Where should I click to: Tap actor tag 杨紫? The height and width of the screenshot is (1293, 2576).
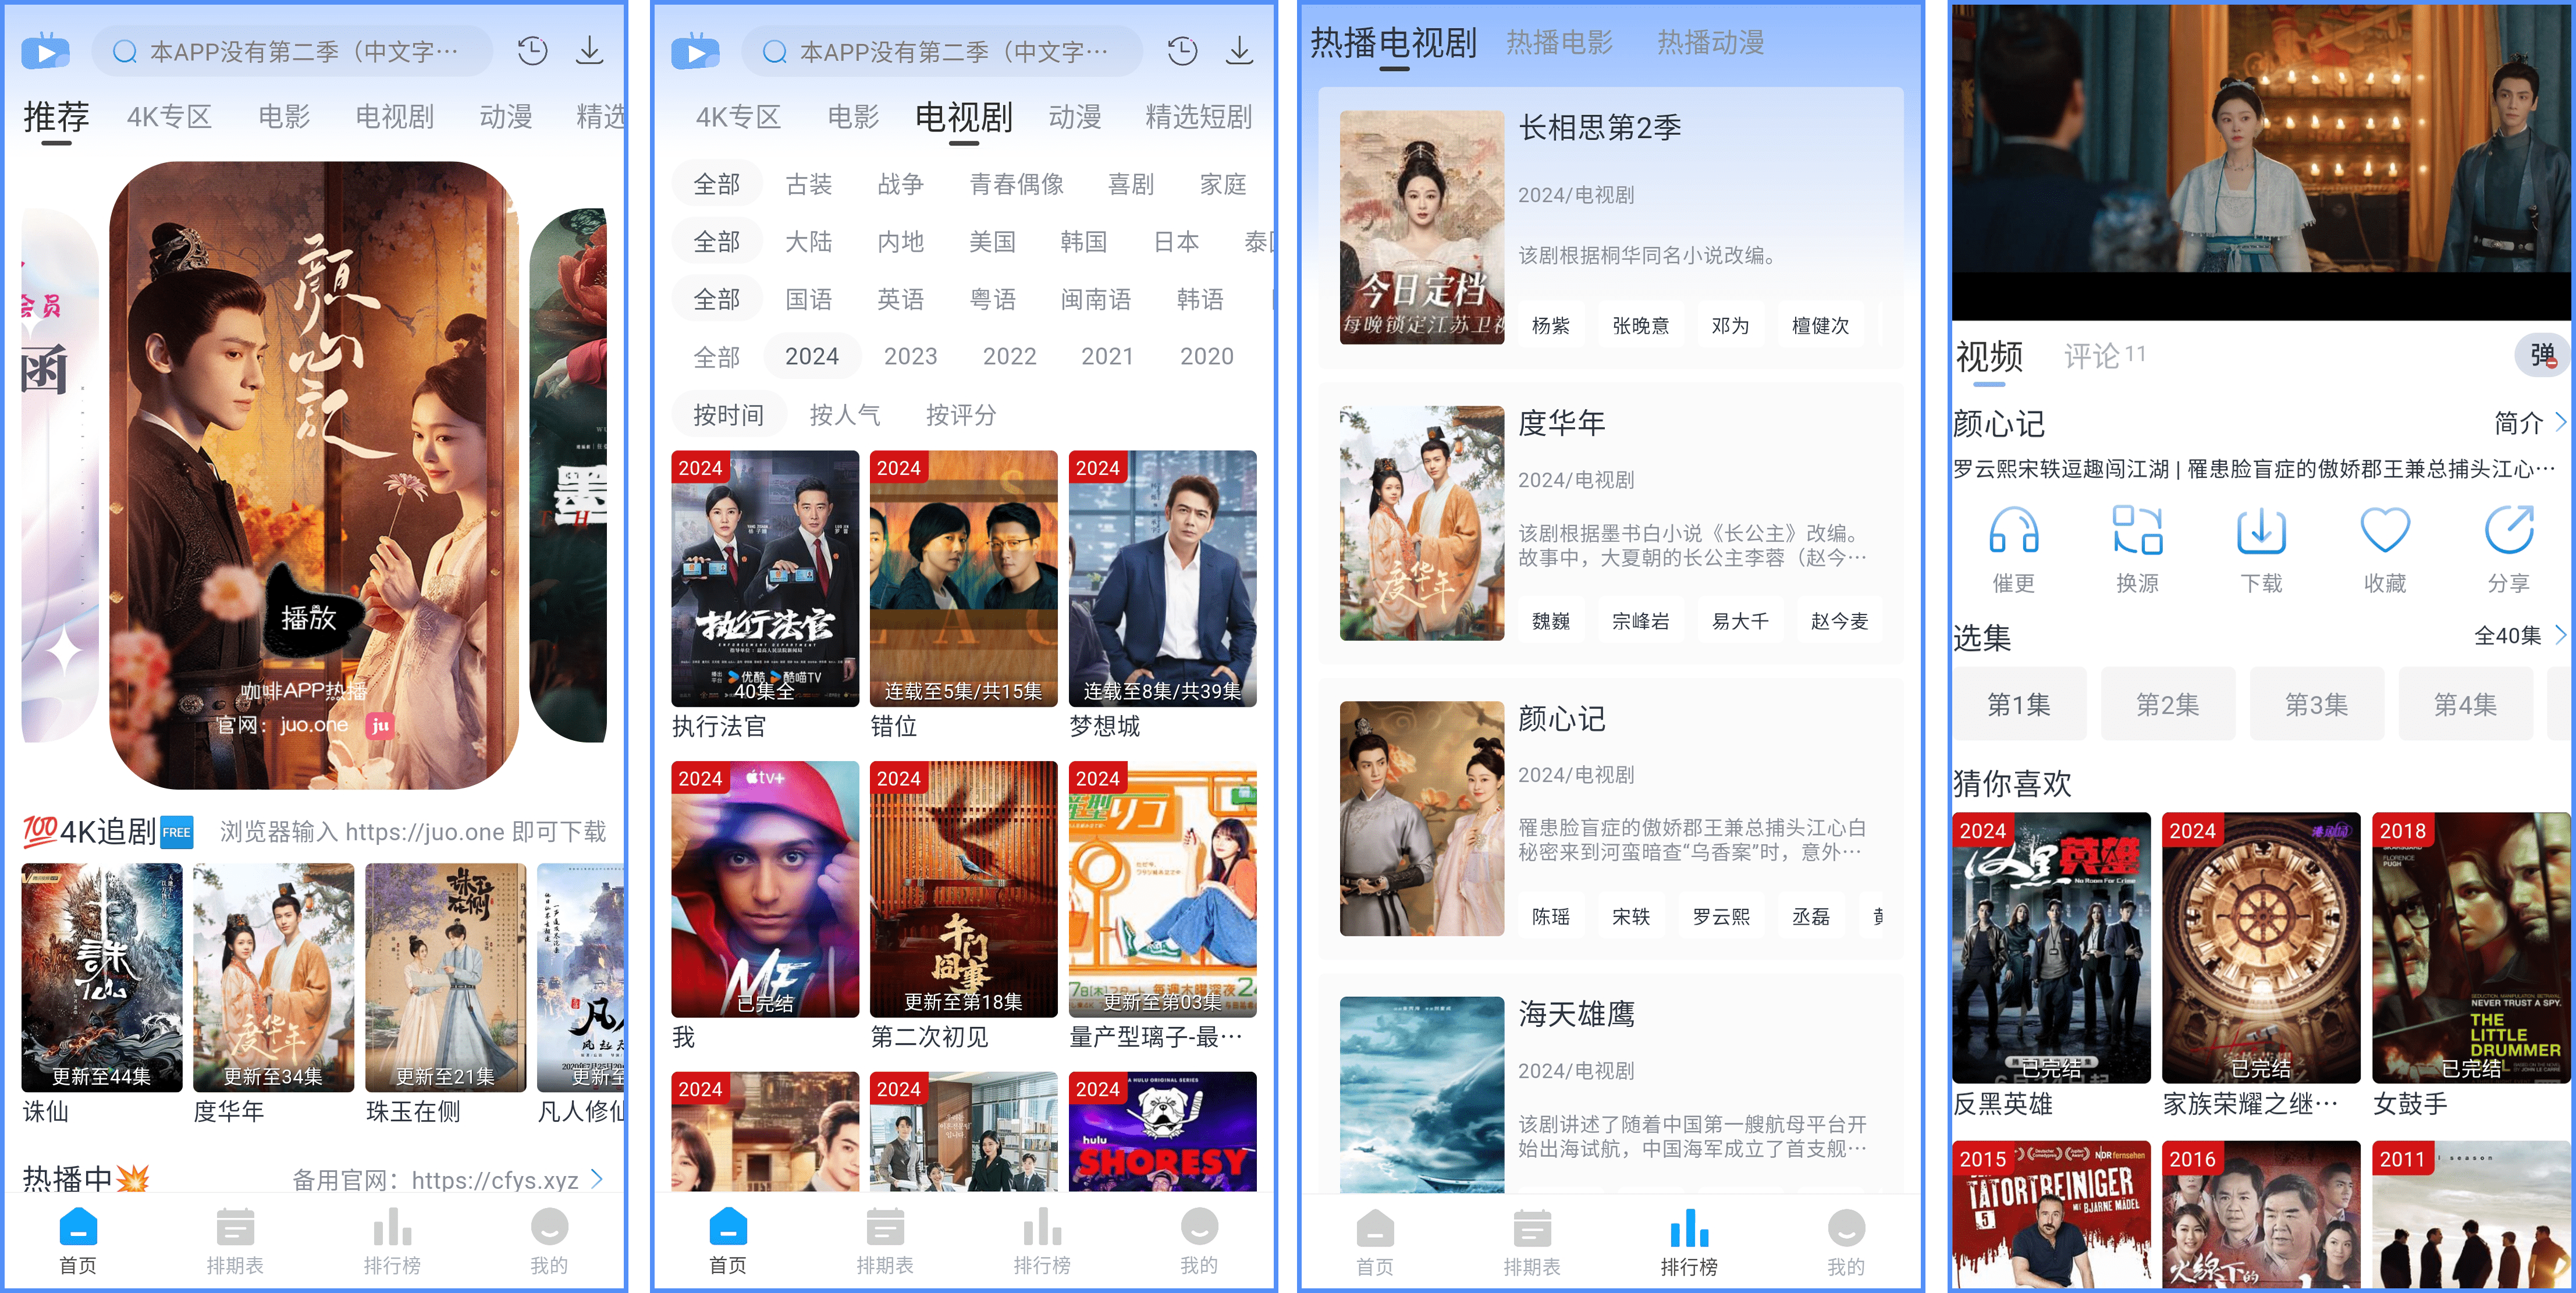(x=1550, y=325)
